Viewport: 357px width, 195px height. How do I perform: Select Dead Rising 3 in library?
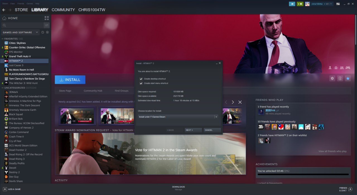(17, 159)
